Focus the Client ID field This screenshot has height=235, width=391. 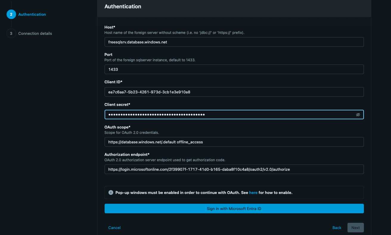click(234, 92)
